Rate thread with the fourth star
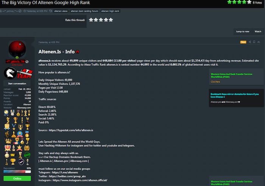The height and width of the screenshot is (186, 265). pos(106,20)
